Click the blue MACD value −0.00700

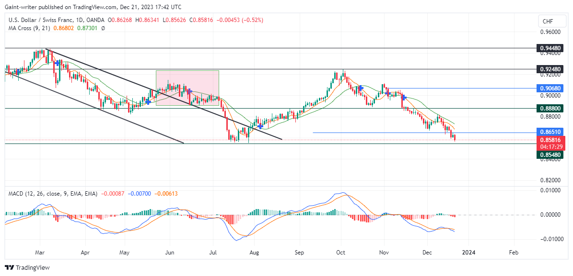pos(139,194)
